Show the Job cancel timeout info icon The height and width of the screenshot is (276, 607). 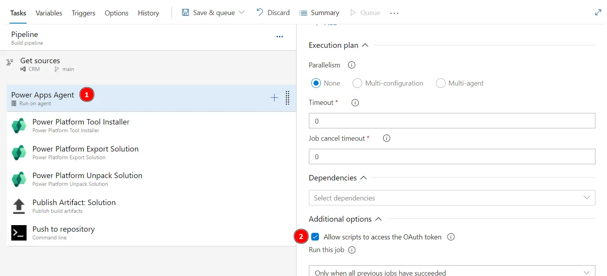[387, 138]
